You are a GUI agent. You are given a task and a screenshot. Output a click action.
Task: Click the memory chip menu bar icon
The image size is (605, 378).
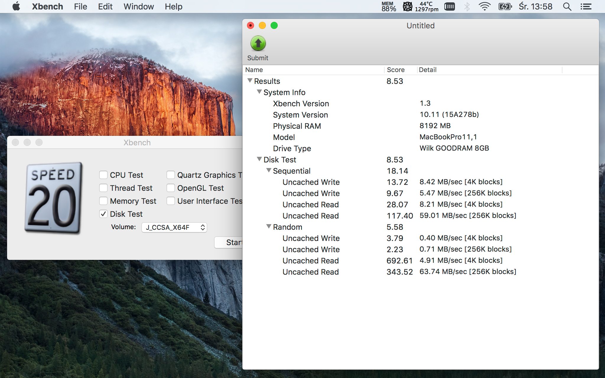[x=450, y=6]
